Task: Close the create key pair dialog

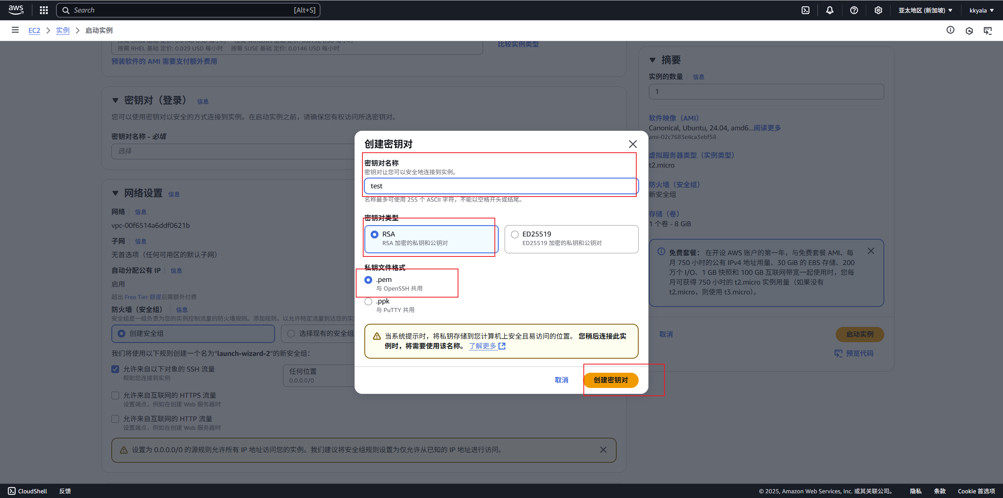Action: (633, 144)
